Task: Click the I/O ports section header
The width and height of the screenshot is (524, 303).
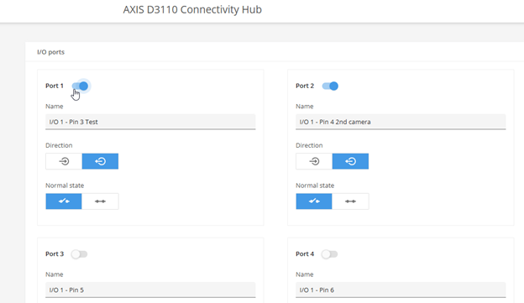Action: click(x=50, y=52)
